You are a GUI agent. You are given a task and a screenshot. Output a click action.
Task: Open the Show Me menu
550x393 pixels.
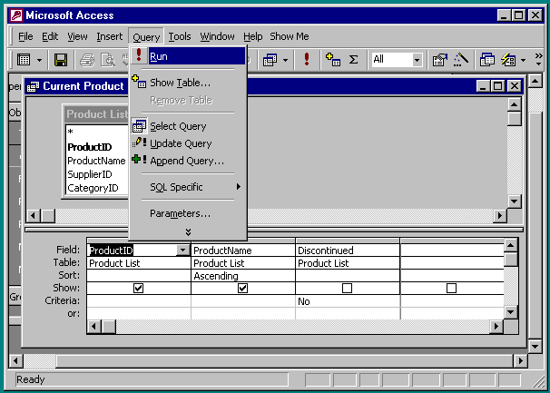point(290,36)
